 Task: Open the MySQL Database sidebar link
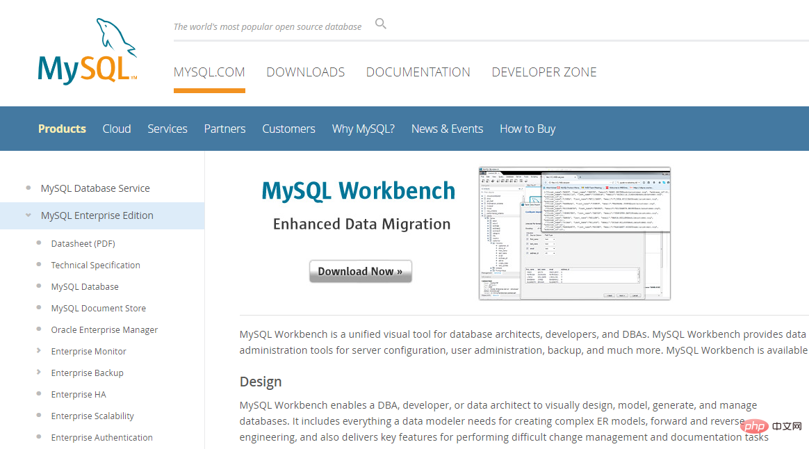click(85, 287)
